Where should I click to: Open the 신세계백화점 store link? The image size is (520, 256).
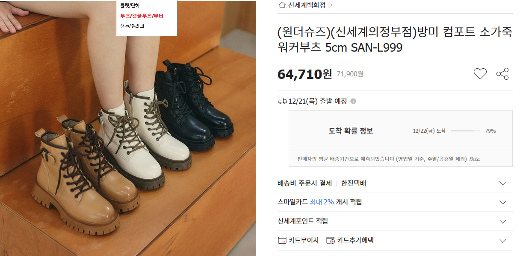tap(307, 5)
